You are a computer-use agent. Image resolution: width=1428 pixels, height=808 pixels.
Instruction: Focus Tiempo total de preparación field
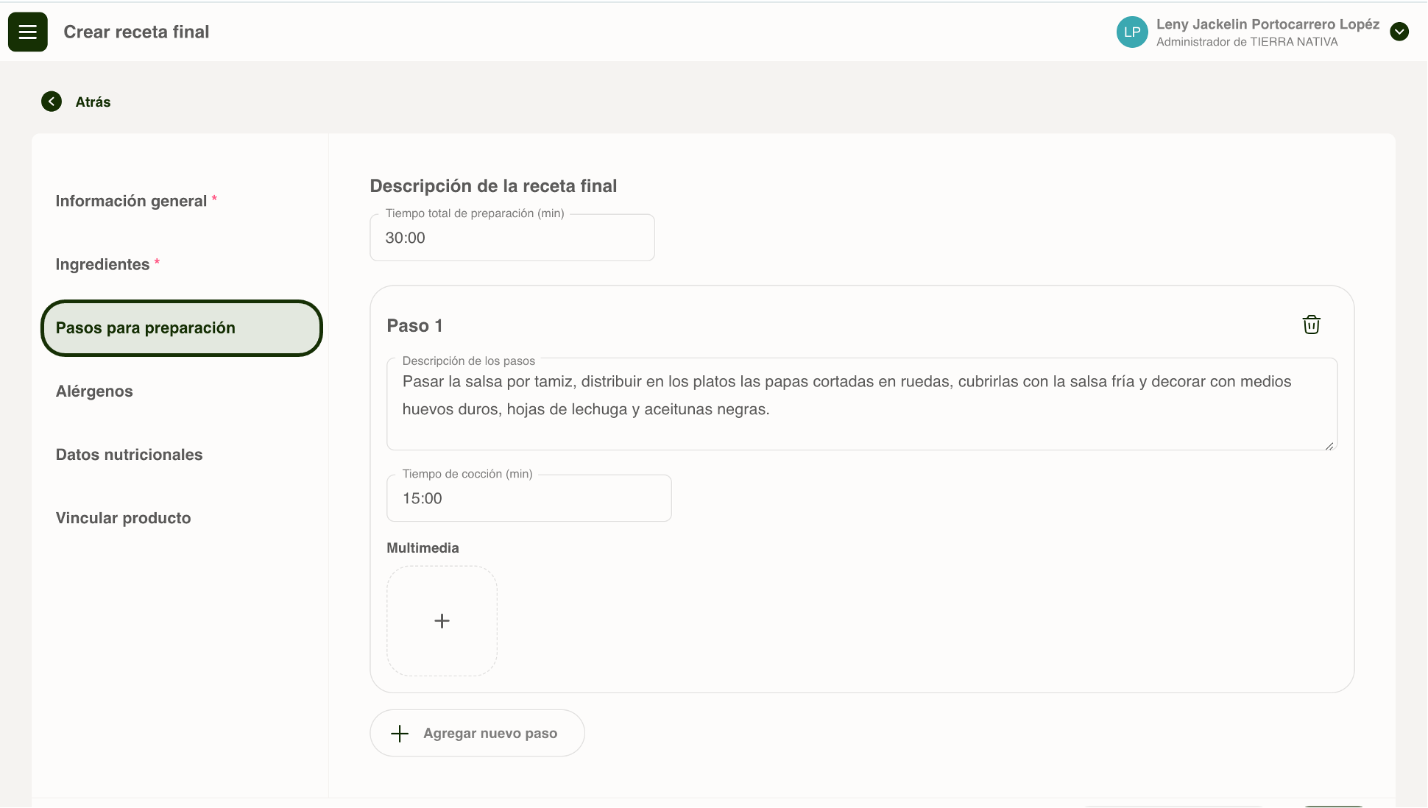click(512, 238)
